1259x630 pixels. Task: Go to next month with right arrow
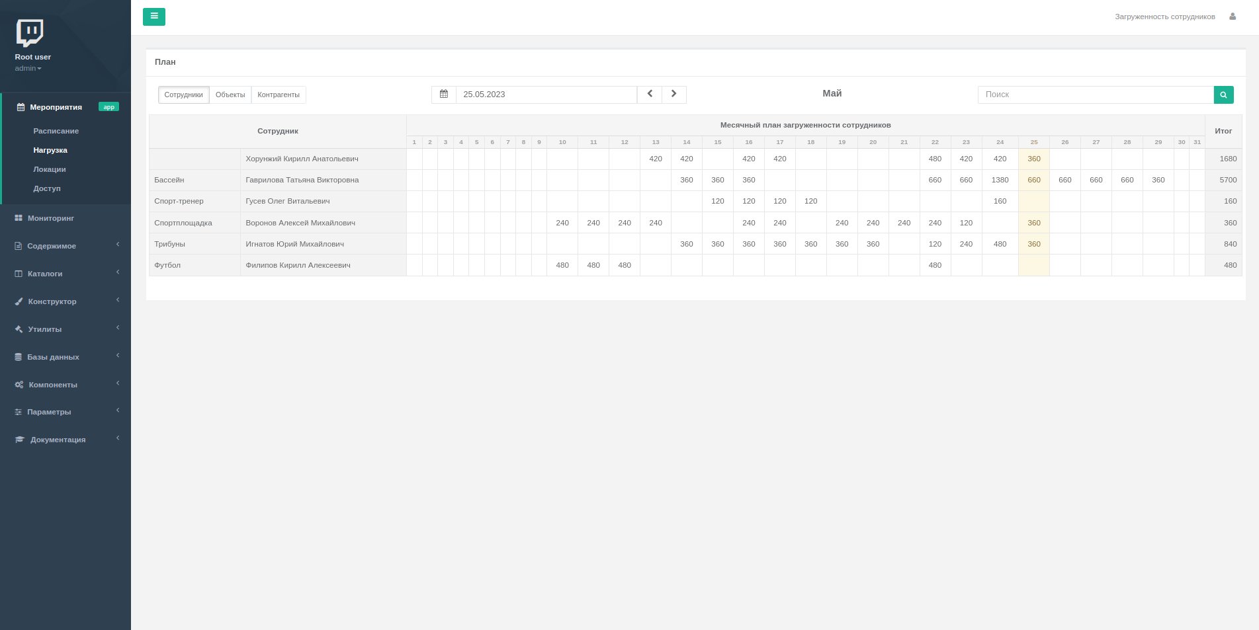674,95
